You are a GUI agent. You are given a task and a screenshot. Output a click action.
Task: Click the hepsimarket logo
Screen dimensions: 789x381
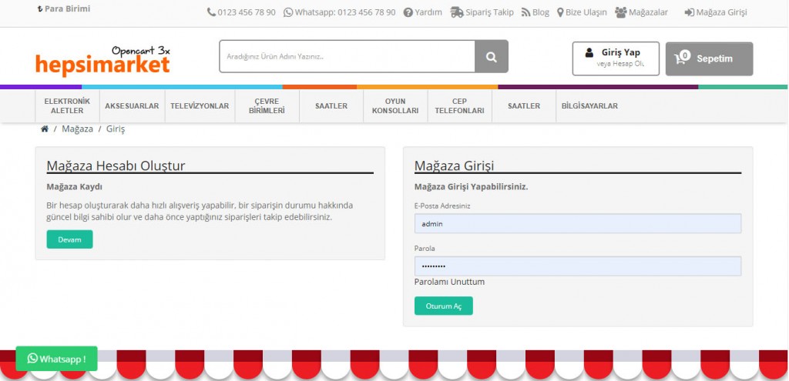click(x=102, y=61)
